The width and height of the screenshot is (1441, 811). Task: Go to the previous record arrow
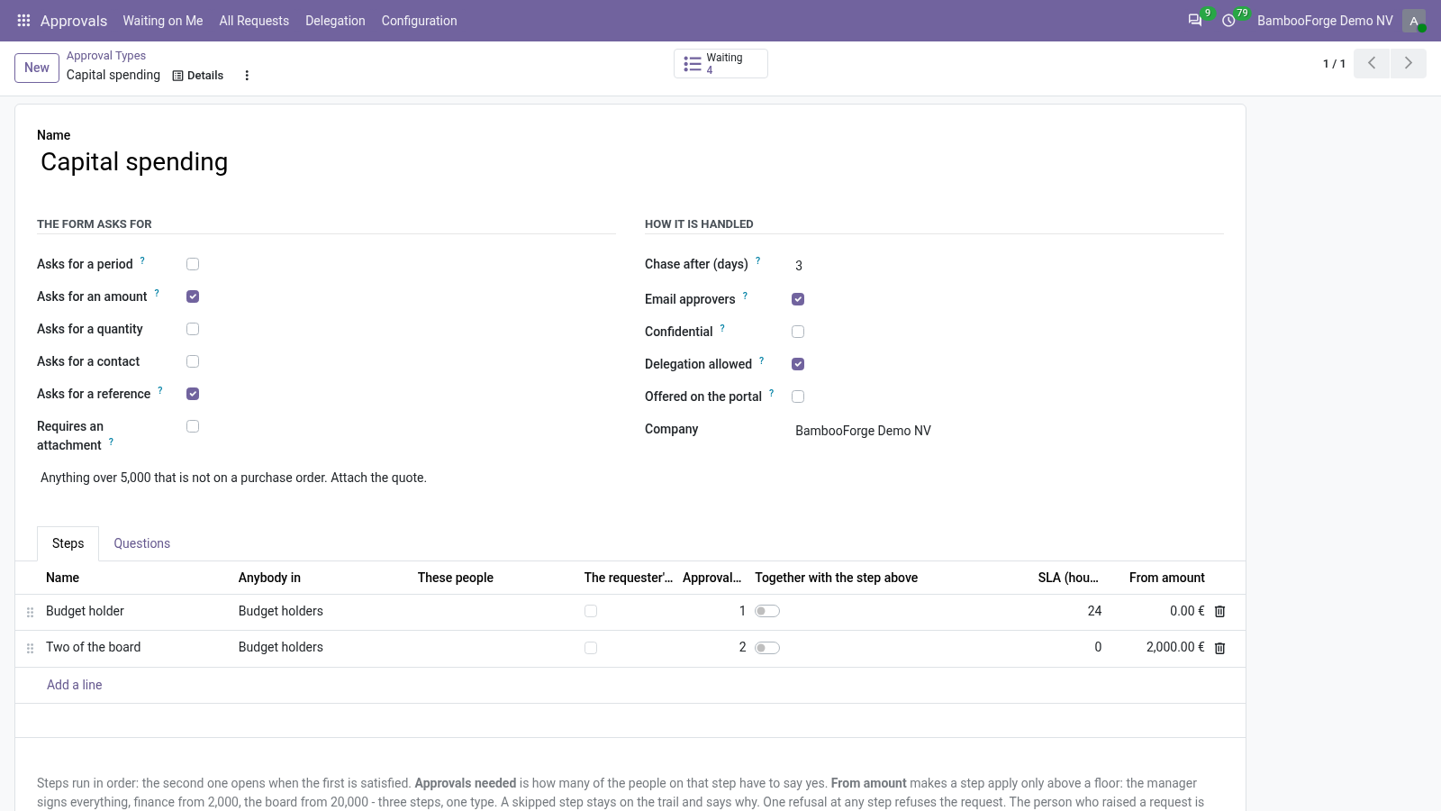pos(1372,63)
